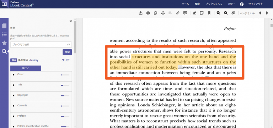Expand the Copyright chapter results
The height and width of the screenshot is (128, 273).
(14, 95)
